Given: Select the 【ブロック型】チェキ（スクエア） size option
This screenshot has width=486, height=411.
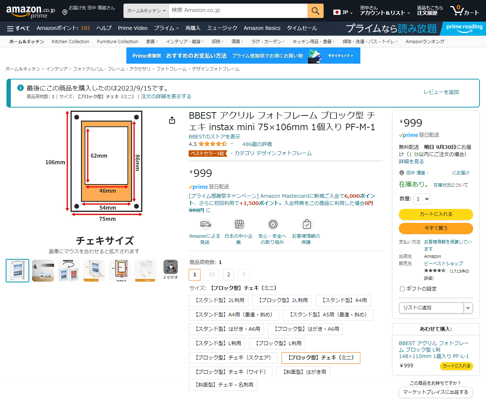Looking at the screenshot, I should coord(233,358).
